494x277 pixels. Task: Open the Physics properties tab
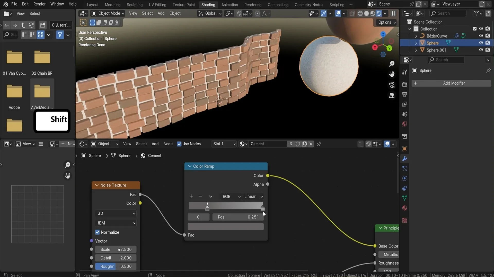click(405, 178)
